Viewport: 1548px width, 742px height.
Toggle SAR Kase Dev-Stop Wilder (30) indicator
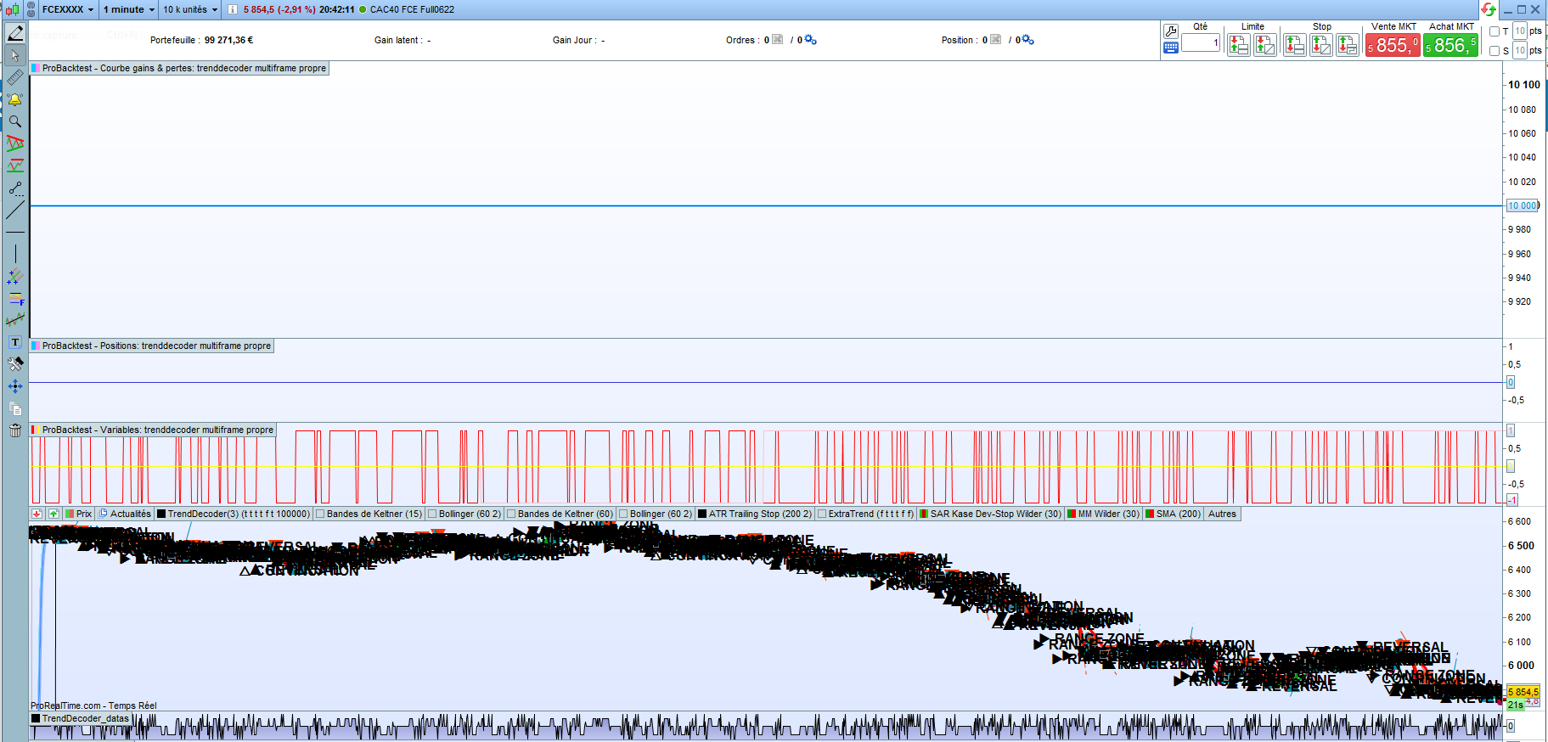(x=991, y=514)
